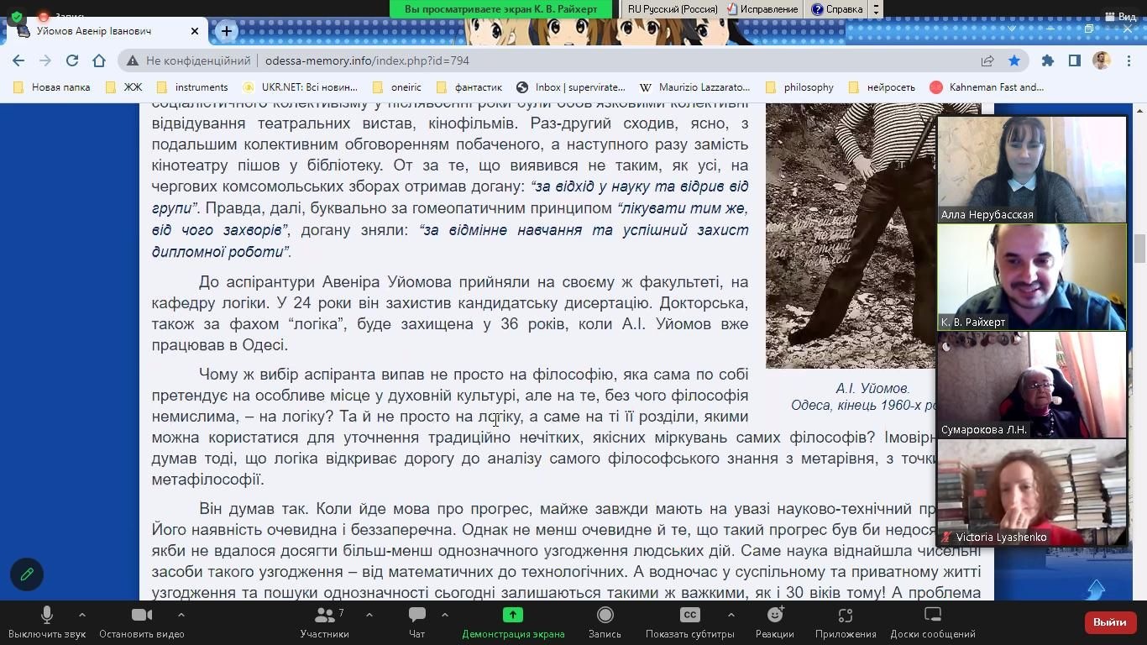Toggle Show Captions button
1147x645 pixels.
click(689, 622)
